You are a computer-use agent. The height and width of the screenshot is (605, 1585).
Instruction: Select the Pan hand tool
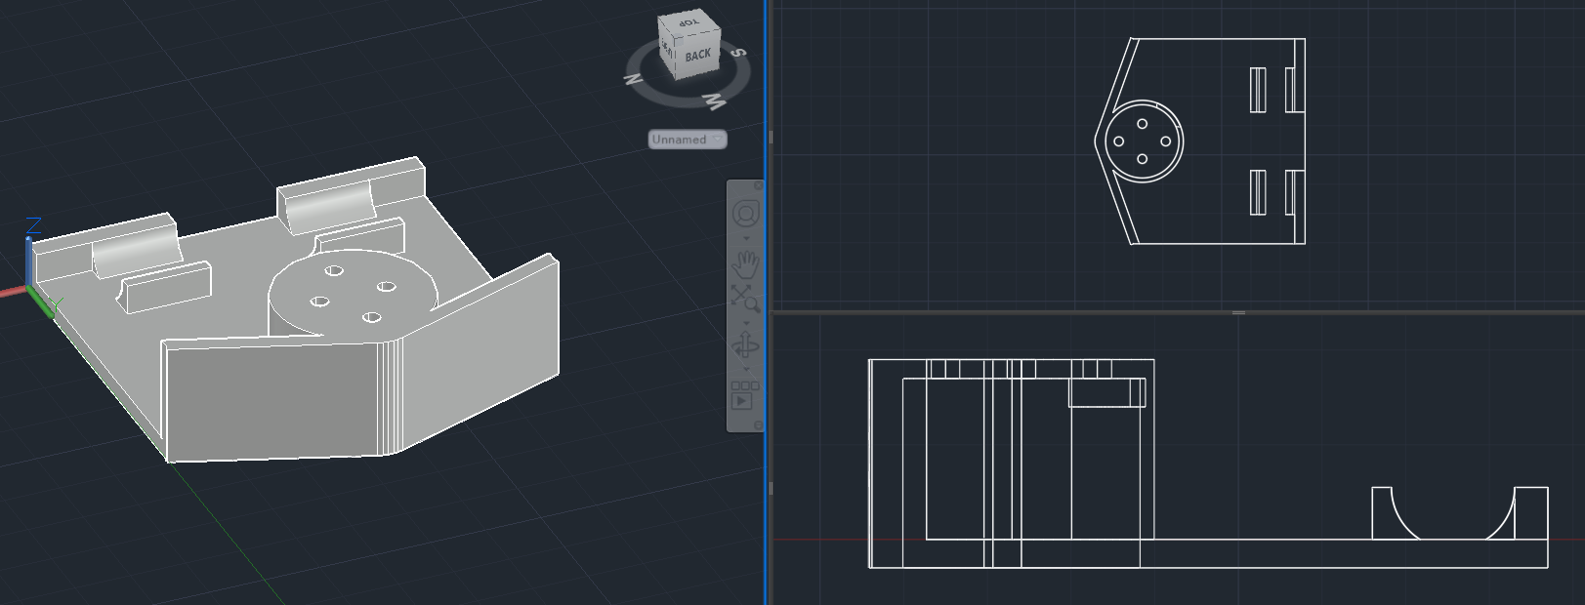pos(746,263)
